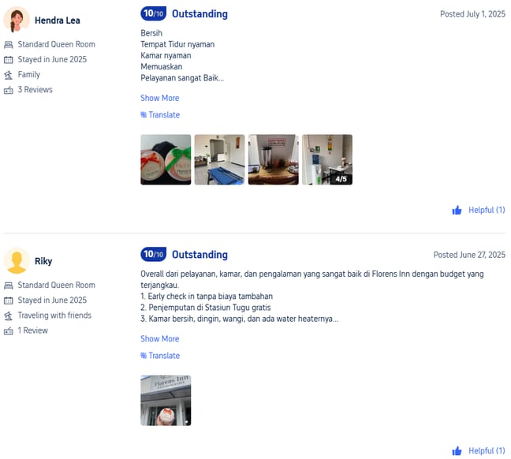The image size is (511, 459).
Task: Click '3 Reviews' count text
Action: tap(35, 90)
